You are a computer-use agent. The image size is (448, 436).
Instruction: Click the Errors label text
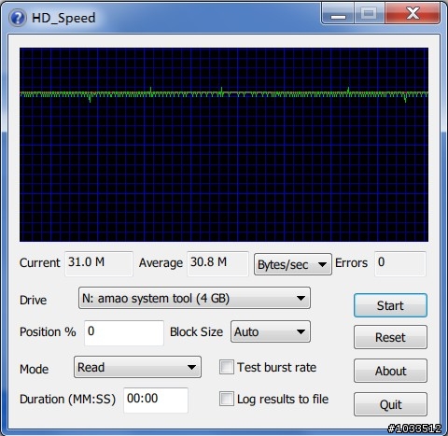tap(351, 263)
